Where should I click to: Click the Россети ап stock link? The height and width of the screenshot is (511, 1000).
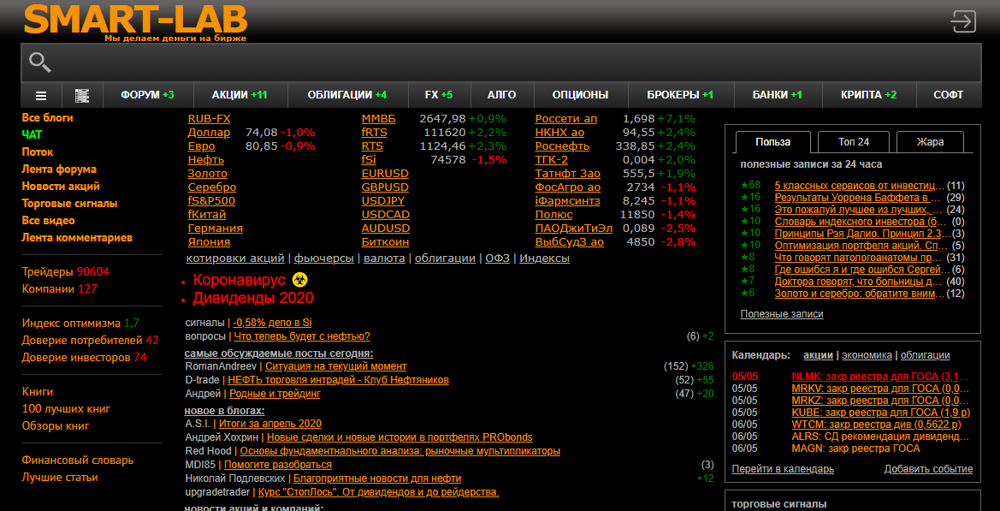pyautogui.click(x=566, y=119)
